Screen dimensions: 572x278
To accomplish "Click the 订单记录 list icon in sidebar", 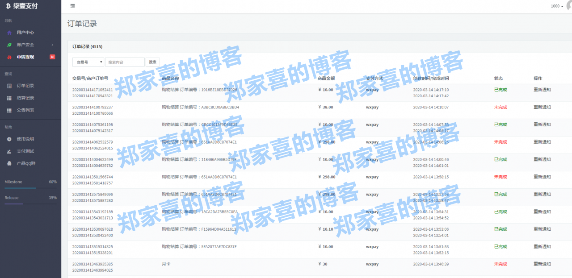I will point(9,86).
